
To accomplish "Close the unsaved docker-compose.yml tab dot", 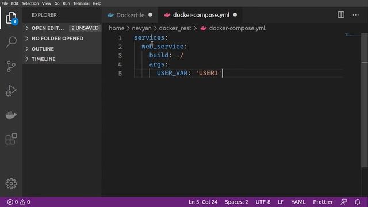I will [x=235, y=15].
